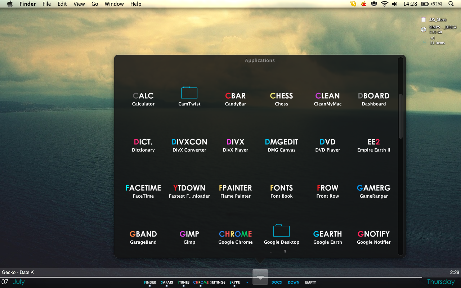Open the Finder application menu
The width and height of the screenshot is (461, 288).
pyautogui.click(x=27, y=4)
